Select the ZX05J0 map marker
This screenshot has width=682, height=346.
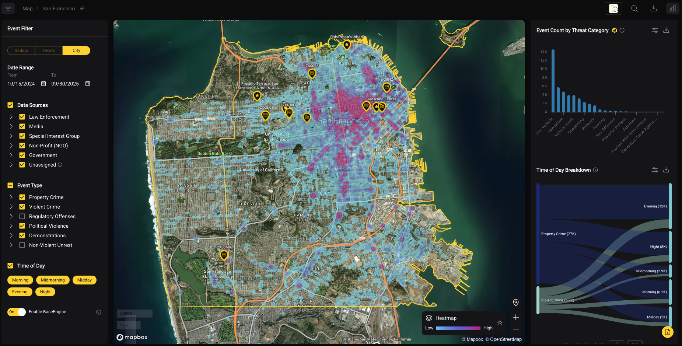[x=265, y=115]
